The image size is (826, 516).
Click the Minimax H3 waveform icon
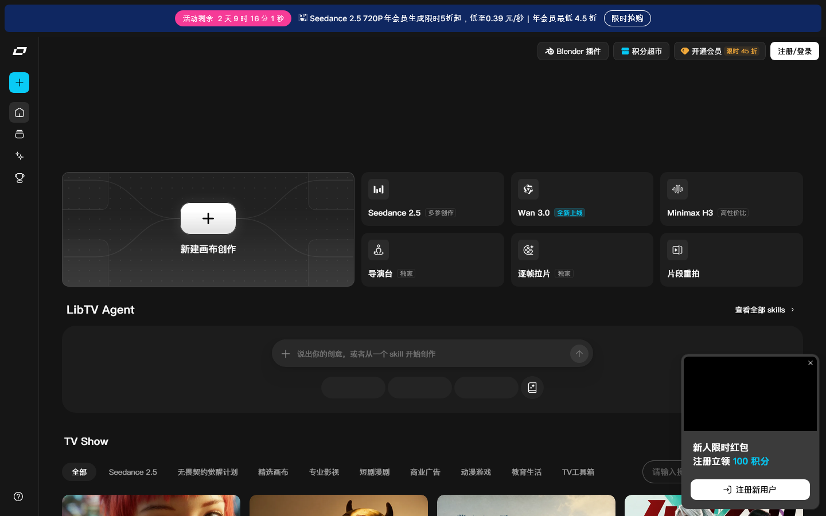click(x=677, y=189)
